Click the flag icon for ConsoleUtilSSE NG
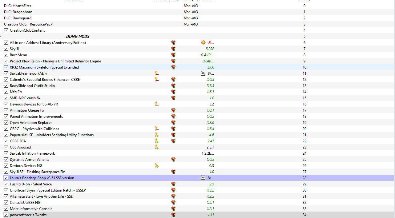The height and width of the screenshot is (218, 395). coord(173,203)
